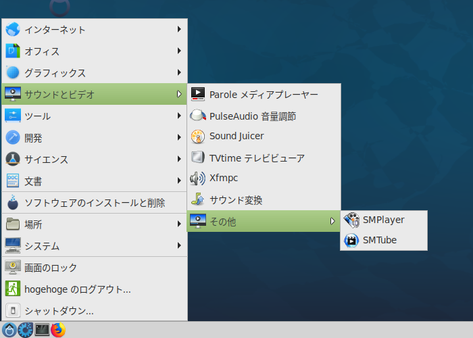Image resolution: width=473 pixels, height=338 pixels.
Task: Click the 文書 DOC icon
Action: click(x=13, y=180)
